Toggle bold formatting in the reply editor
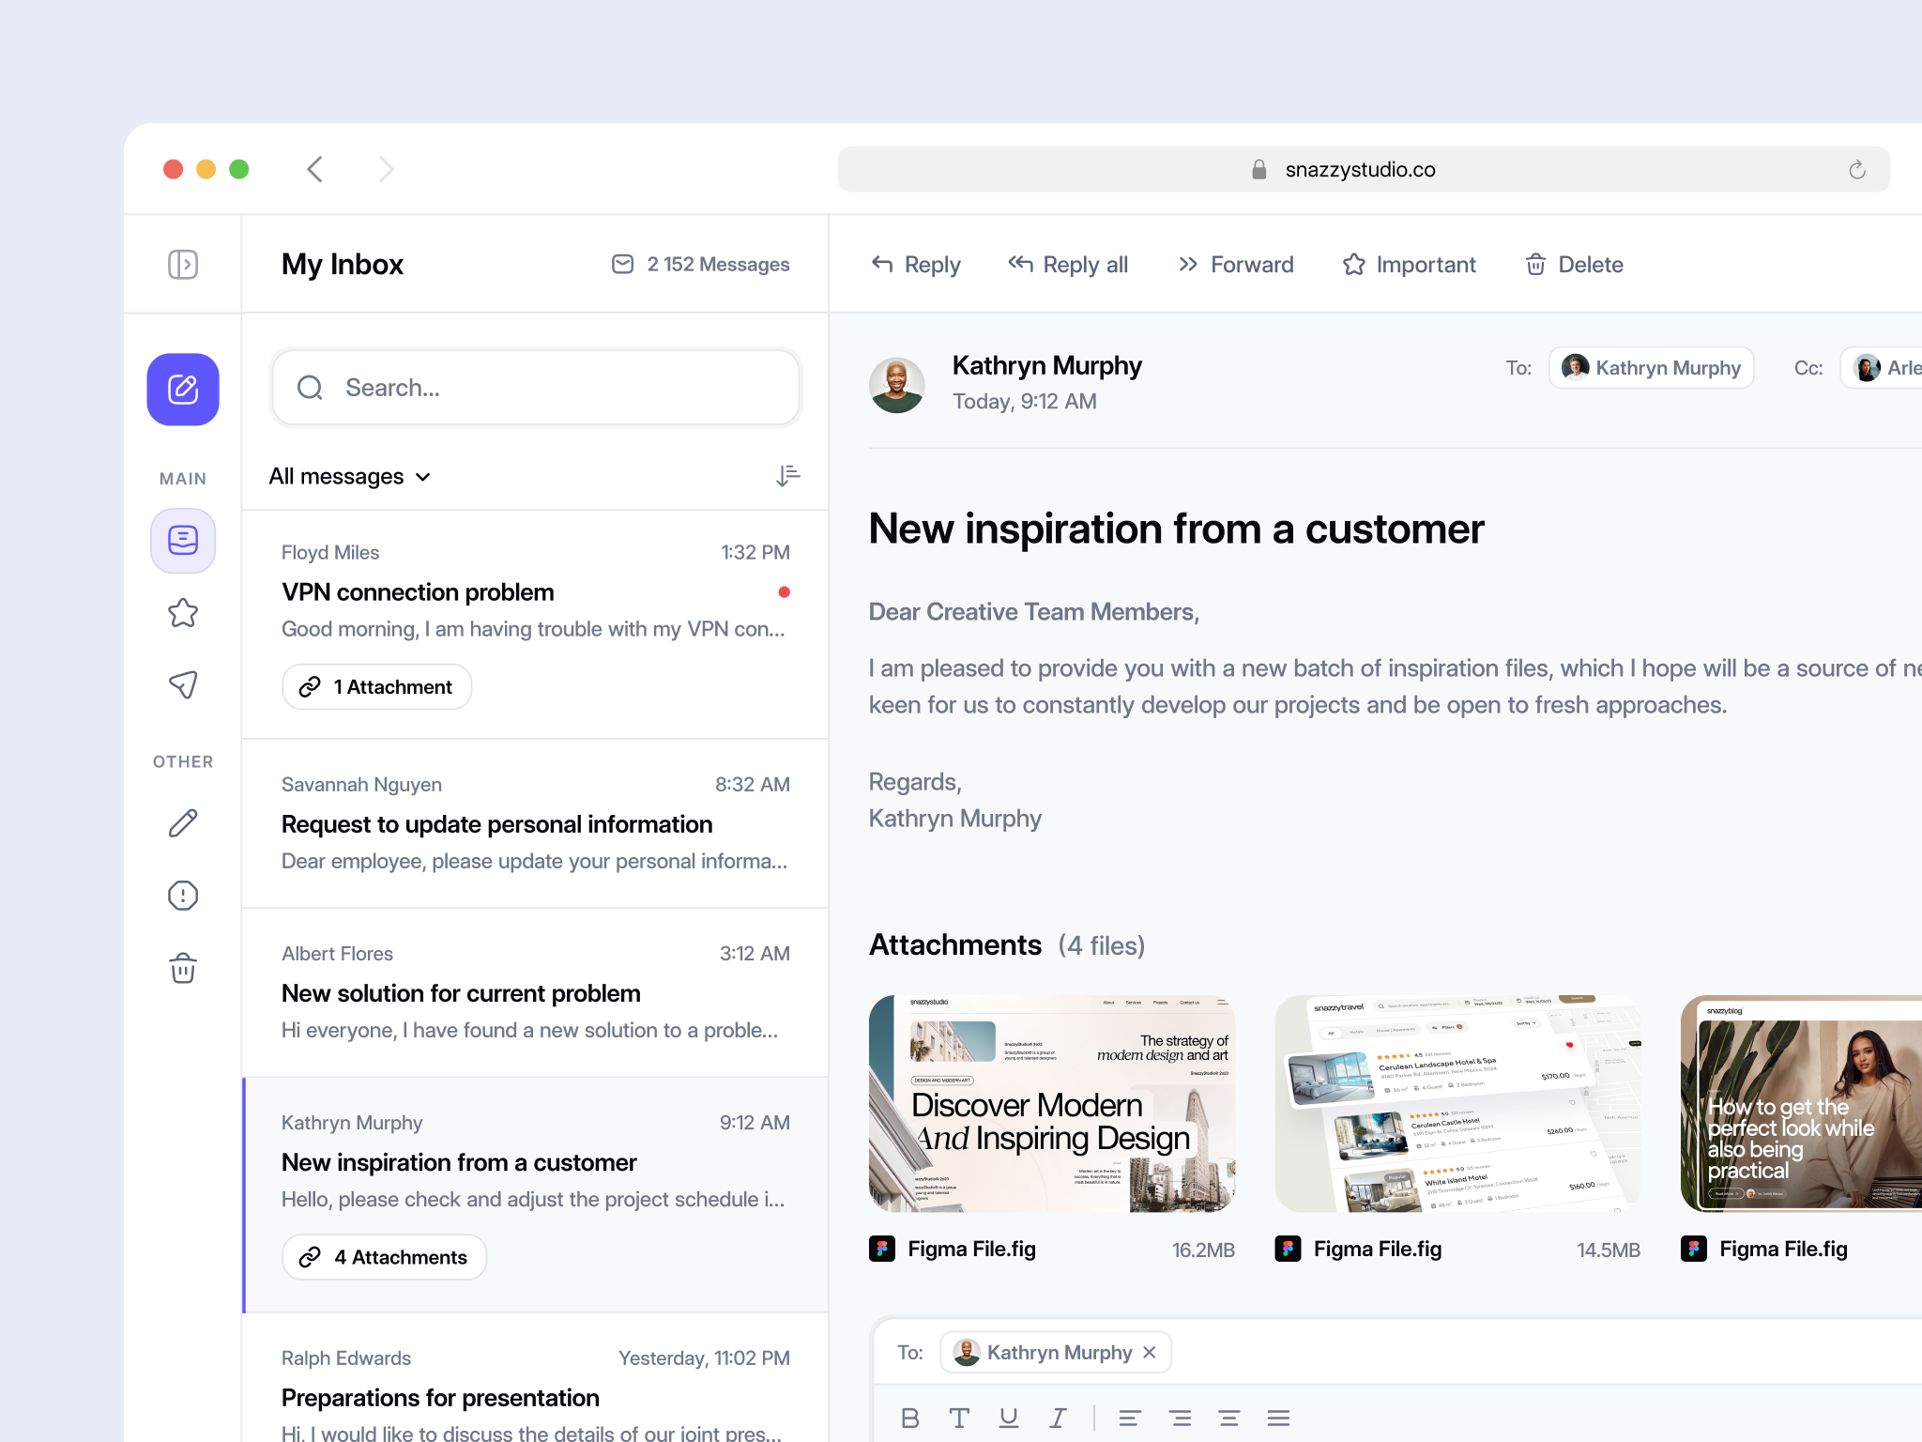 click(909, 1418)
